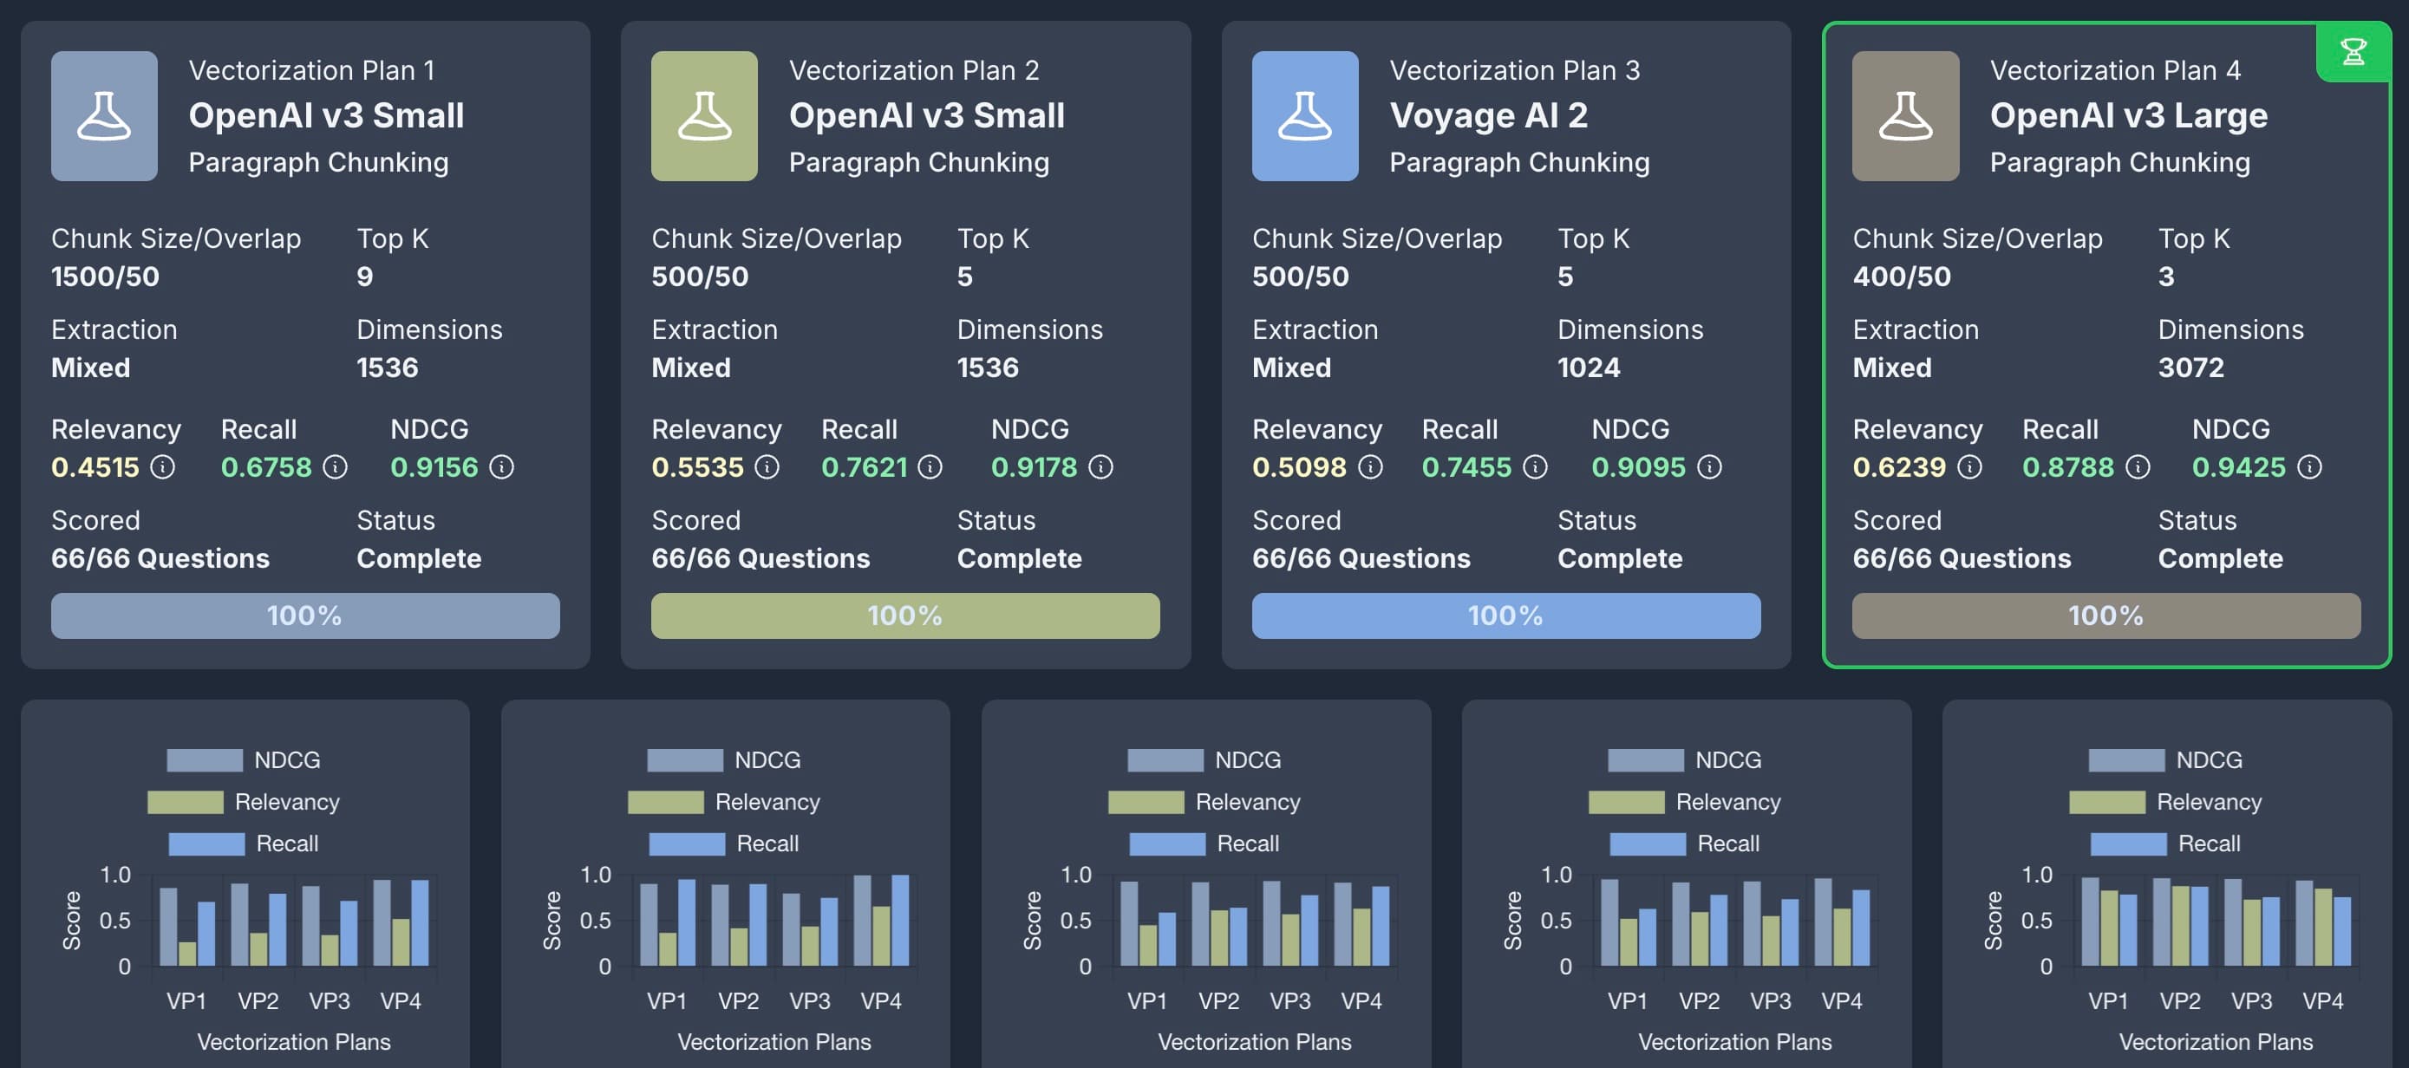The width and height of the screenshot is (2409, 1068).
Task: Click VP4 bars in first chart
Action: (x=401, y=922)
